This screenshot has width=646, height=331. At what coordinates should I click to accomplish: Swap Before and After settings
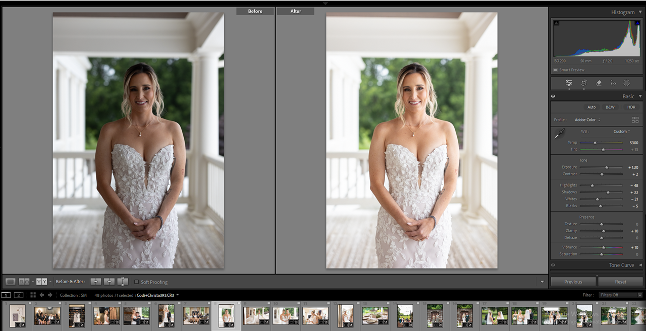(x=123, y=282)
